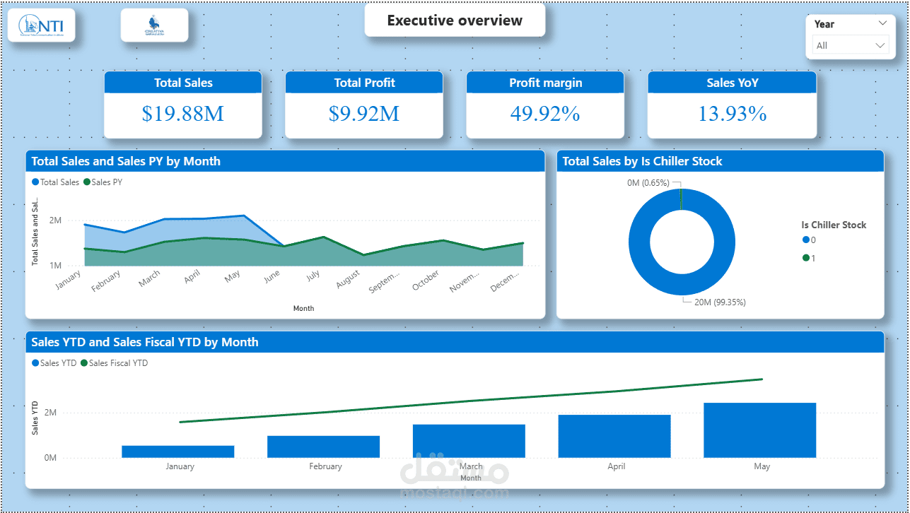Select the Profit margin card
The width and height of the screenshot is (910, 513).
click(x=545, y=105)
